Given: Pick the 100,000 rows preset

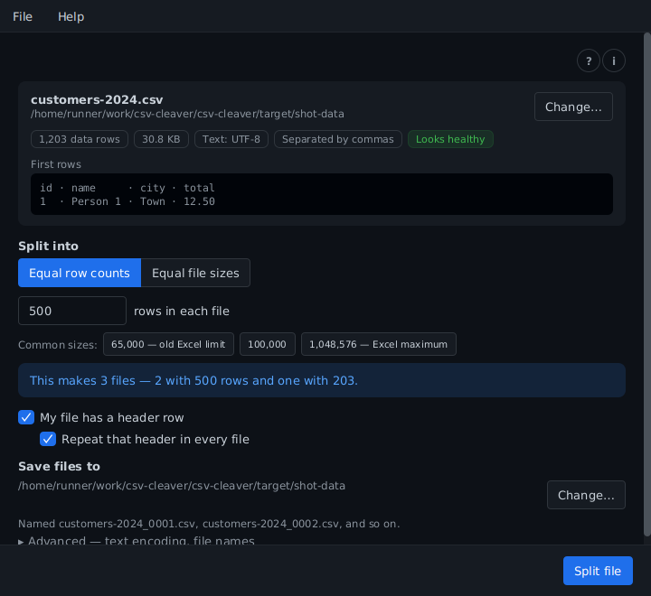Looking at the screenshot, I should (268, 344).
